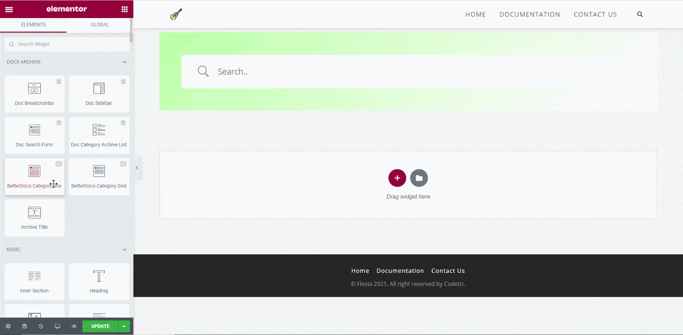Select the BetterDocs Category Grid widget
The height and width of the screenshot is (335, 683).
pyautogui.click(x=99, y=177)
